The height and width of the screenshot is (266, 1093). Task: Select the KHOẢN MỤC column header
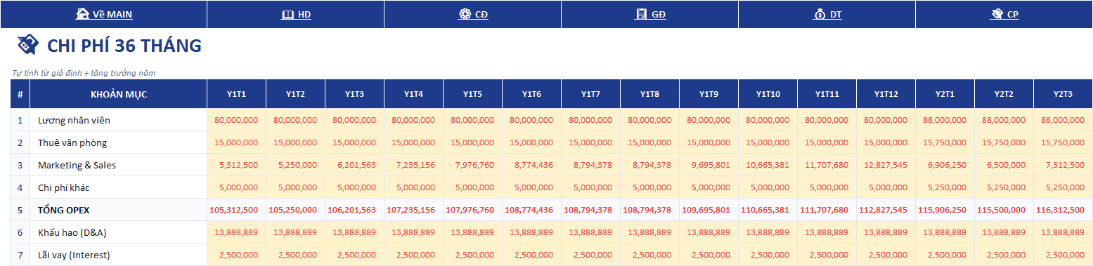point(119,94)
